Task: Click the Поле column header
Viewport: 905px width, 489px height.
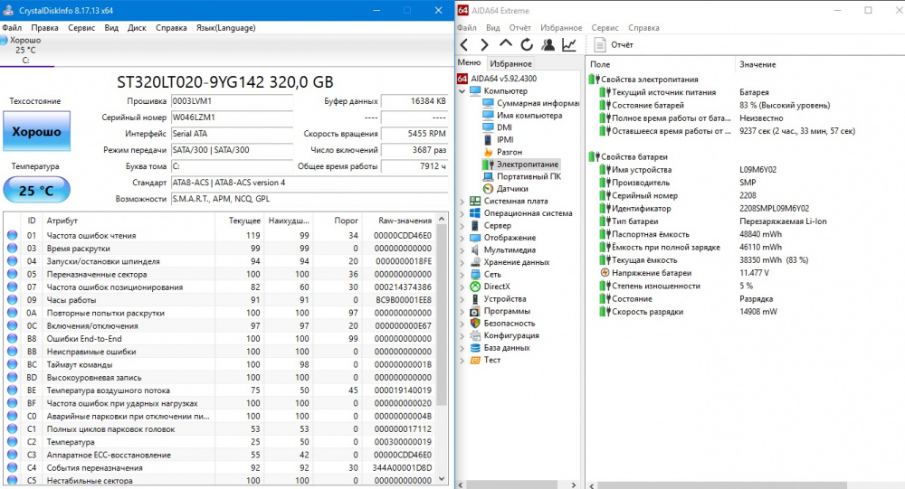Action: coord(662,64)
